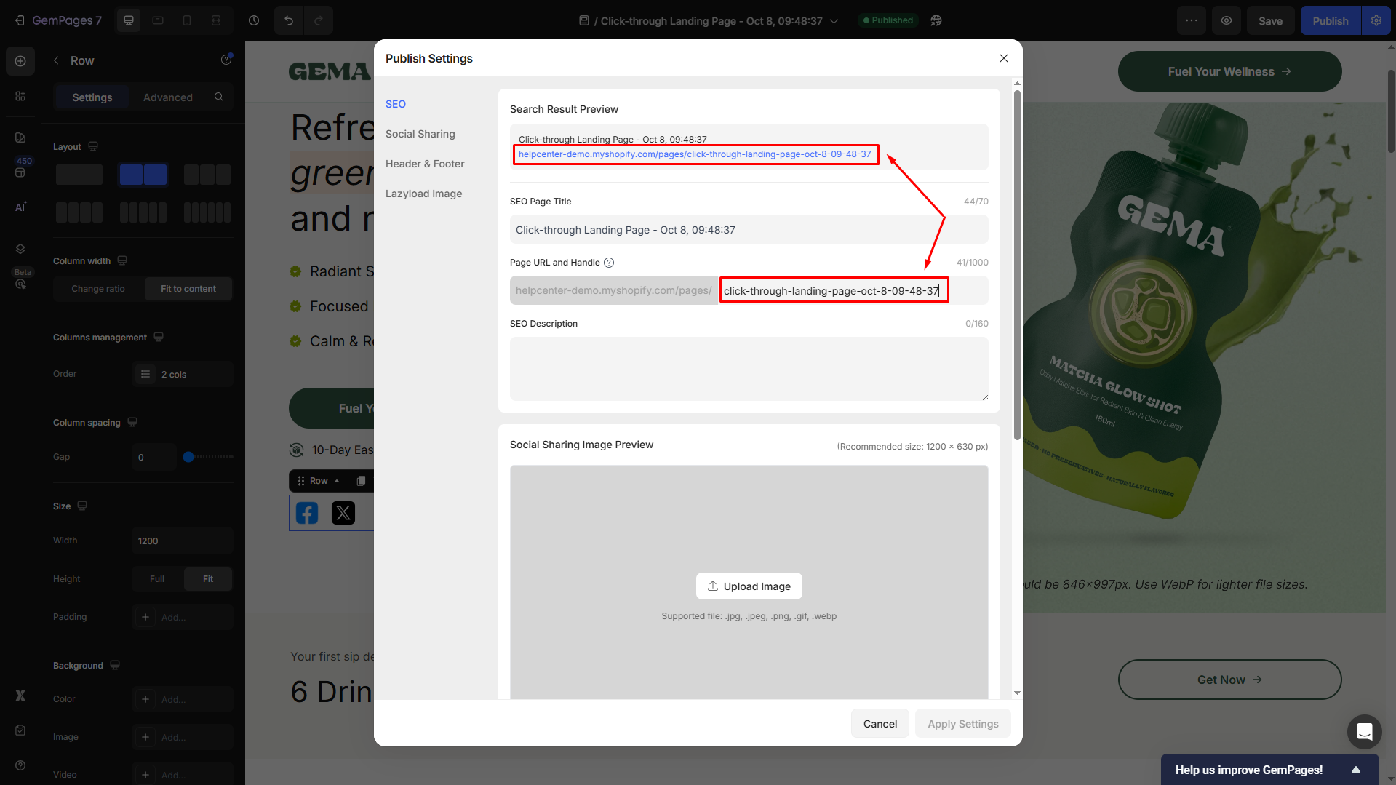Select Fit to content column width
This screenshot has height=785, width=1396.
188,289
